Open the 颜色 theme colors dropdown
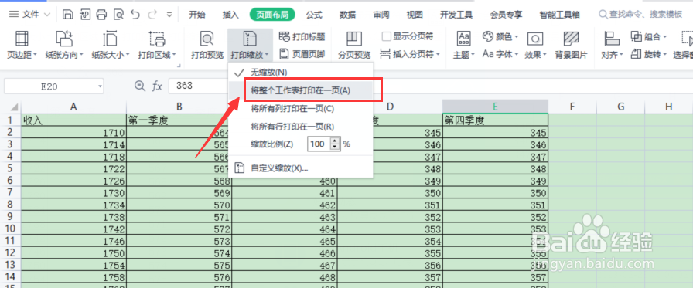 pos(500,36)
